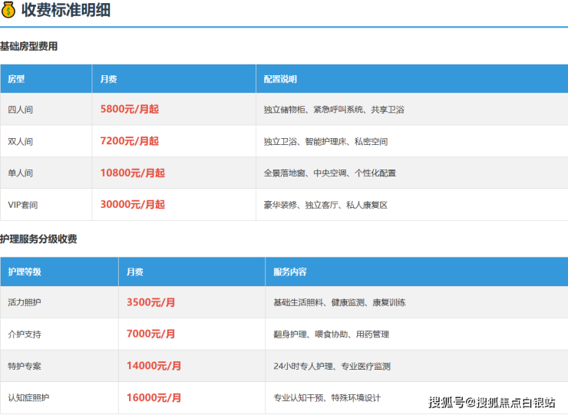Select the 特护专案 care level cell
568x415 pixels.
point(25,366)
